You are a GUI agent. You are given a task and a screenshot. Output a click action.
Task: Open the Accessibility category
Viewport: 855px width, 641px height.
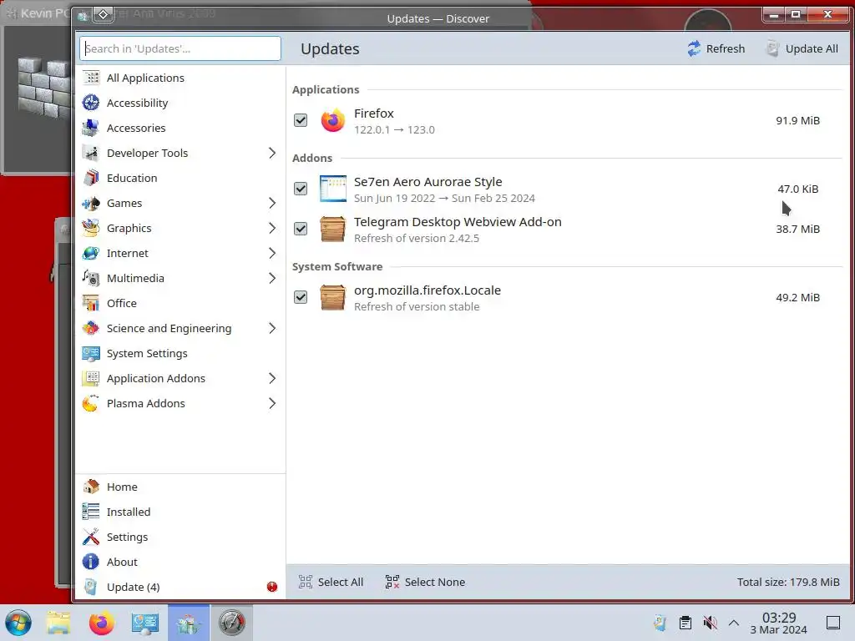(180, 103)
